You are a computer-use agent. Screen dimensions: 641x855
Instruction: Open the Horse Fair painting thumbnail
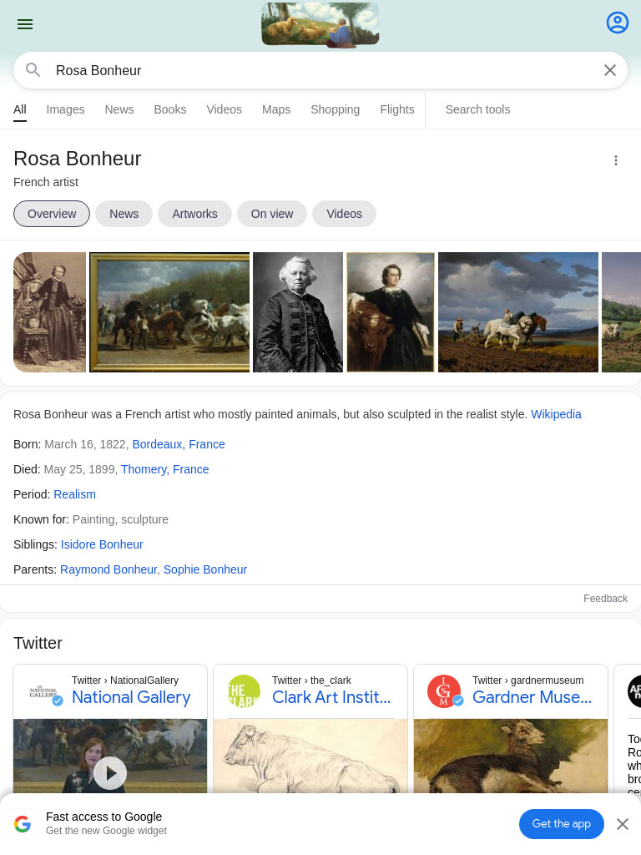pos(169,312)
